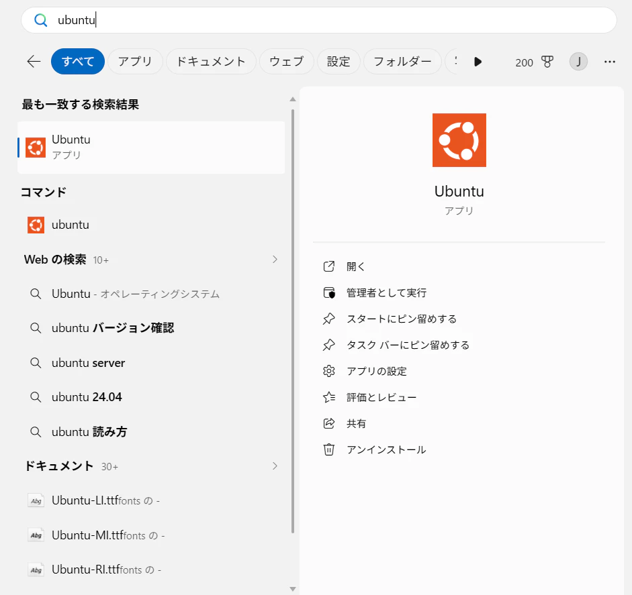Click the ubuntu search input field
The height and width of the screenshot is (595, 632).
[318, 20]
